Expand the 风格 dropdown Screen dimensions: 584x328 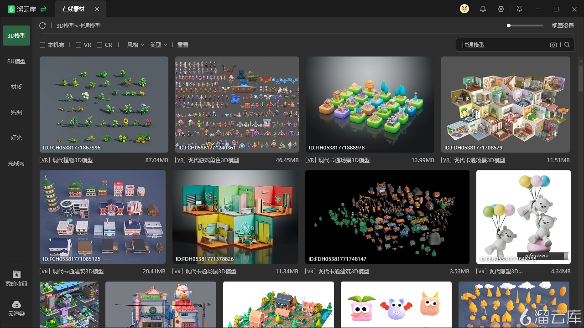136,45
